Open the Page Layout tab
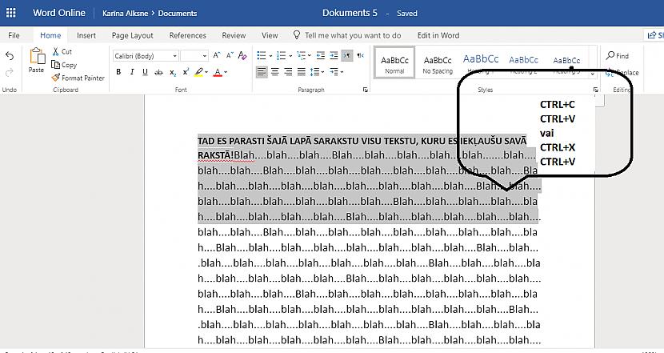This screenshot has width=664, height=353. click(x=133, y=35)
